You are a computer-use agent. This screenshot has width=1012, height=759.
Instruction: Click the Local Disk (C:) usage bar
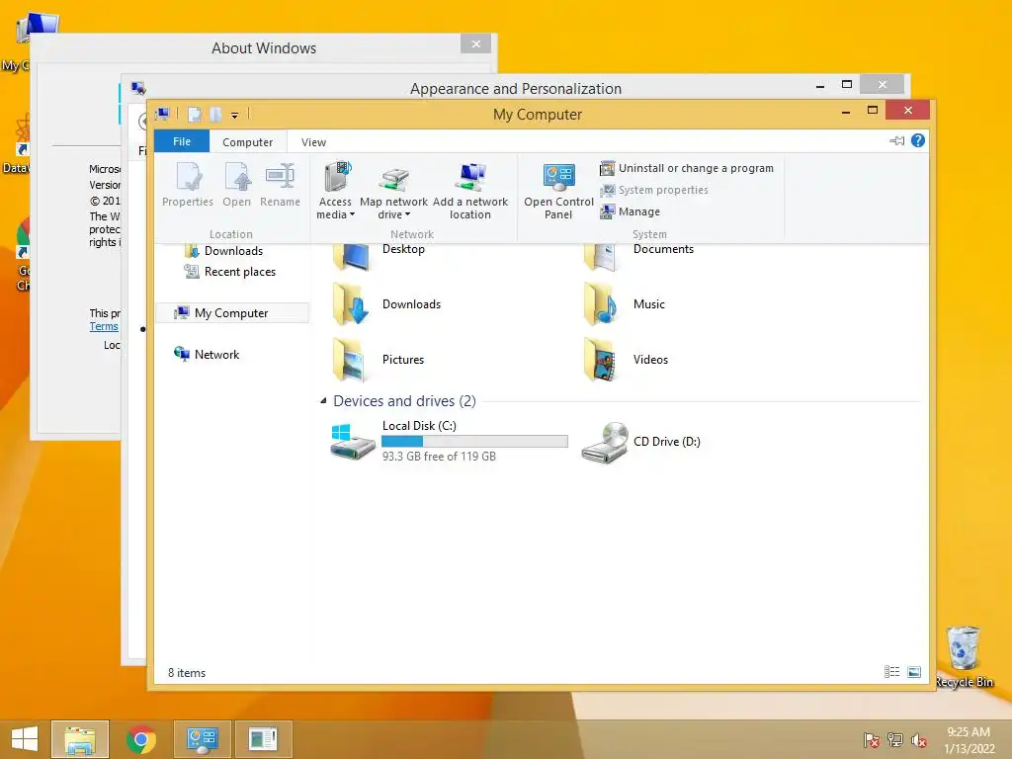point(474,442)
